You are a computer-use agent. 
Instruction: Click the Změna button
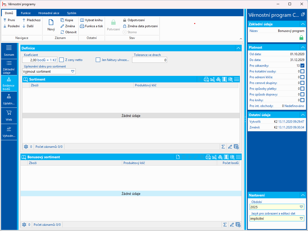tap(68, 26)
